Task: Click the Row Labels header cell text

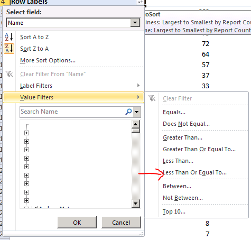Action: tap(30, 2)
